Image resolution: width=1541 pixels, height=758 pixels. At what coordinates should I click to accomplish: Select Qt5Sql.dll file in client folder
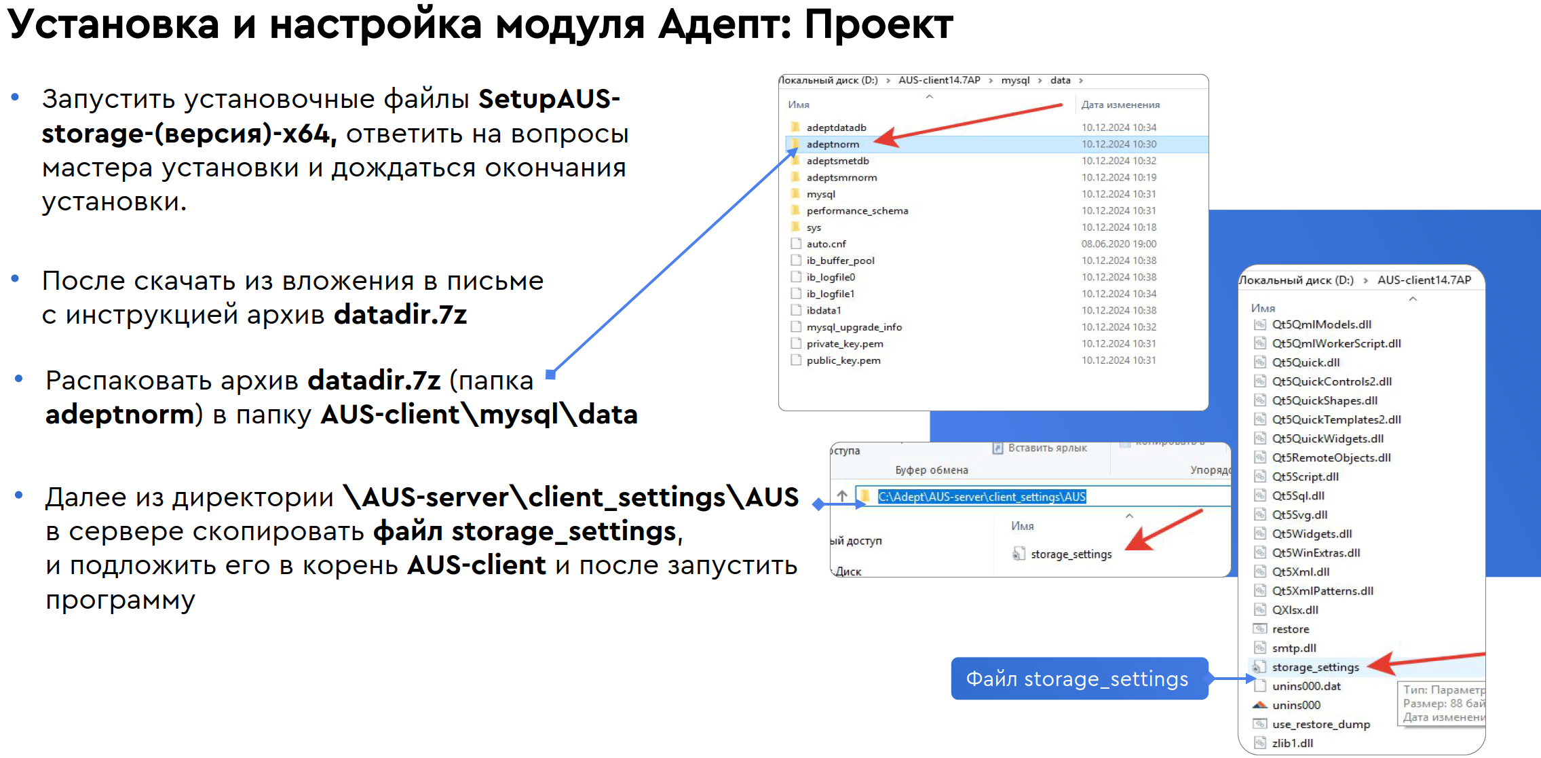[1297, 495]
